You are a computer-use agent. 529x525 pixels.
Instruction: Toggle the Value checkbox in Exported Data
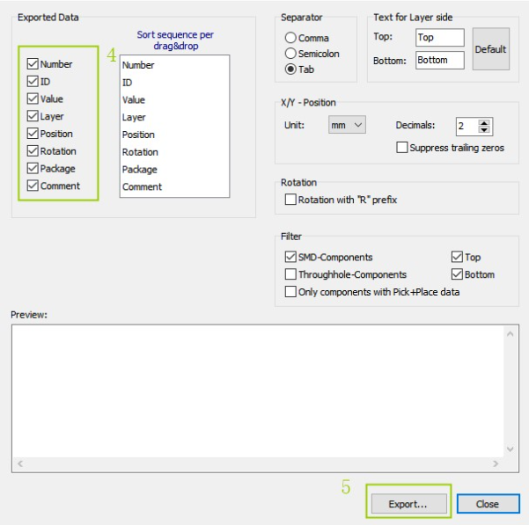[33, 99]
